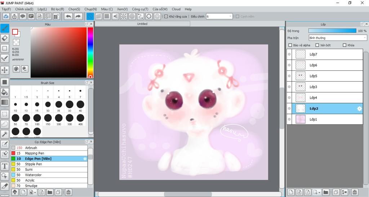Toggle Xén bớt checkbox

(x=317, y=45)
